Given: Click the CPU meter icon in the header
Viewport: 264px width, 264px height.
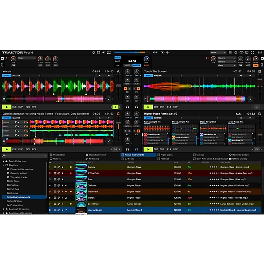Looking at the screenshot, I should tap(109, 52).
